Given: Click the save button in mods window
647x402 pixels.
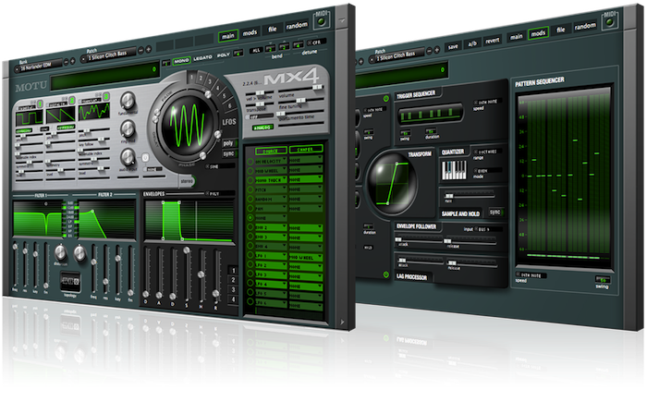Looking at the screenshot, I should click(453, 46).
